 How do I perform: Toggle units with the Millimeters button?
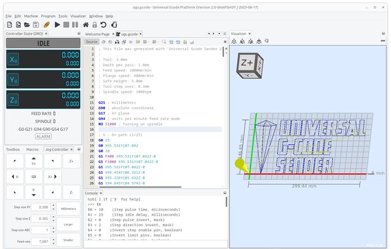click(x=68, y=209)
